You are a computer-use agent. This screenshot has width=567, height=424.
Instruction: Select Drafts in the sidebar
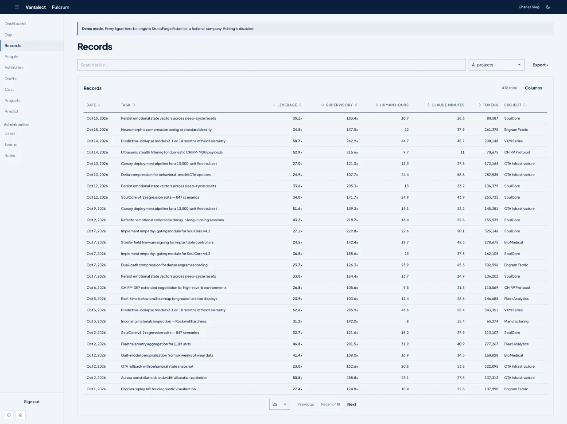tap(11, 79)
